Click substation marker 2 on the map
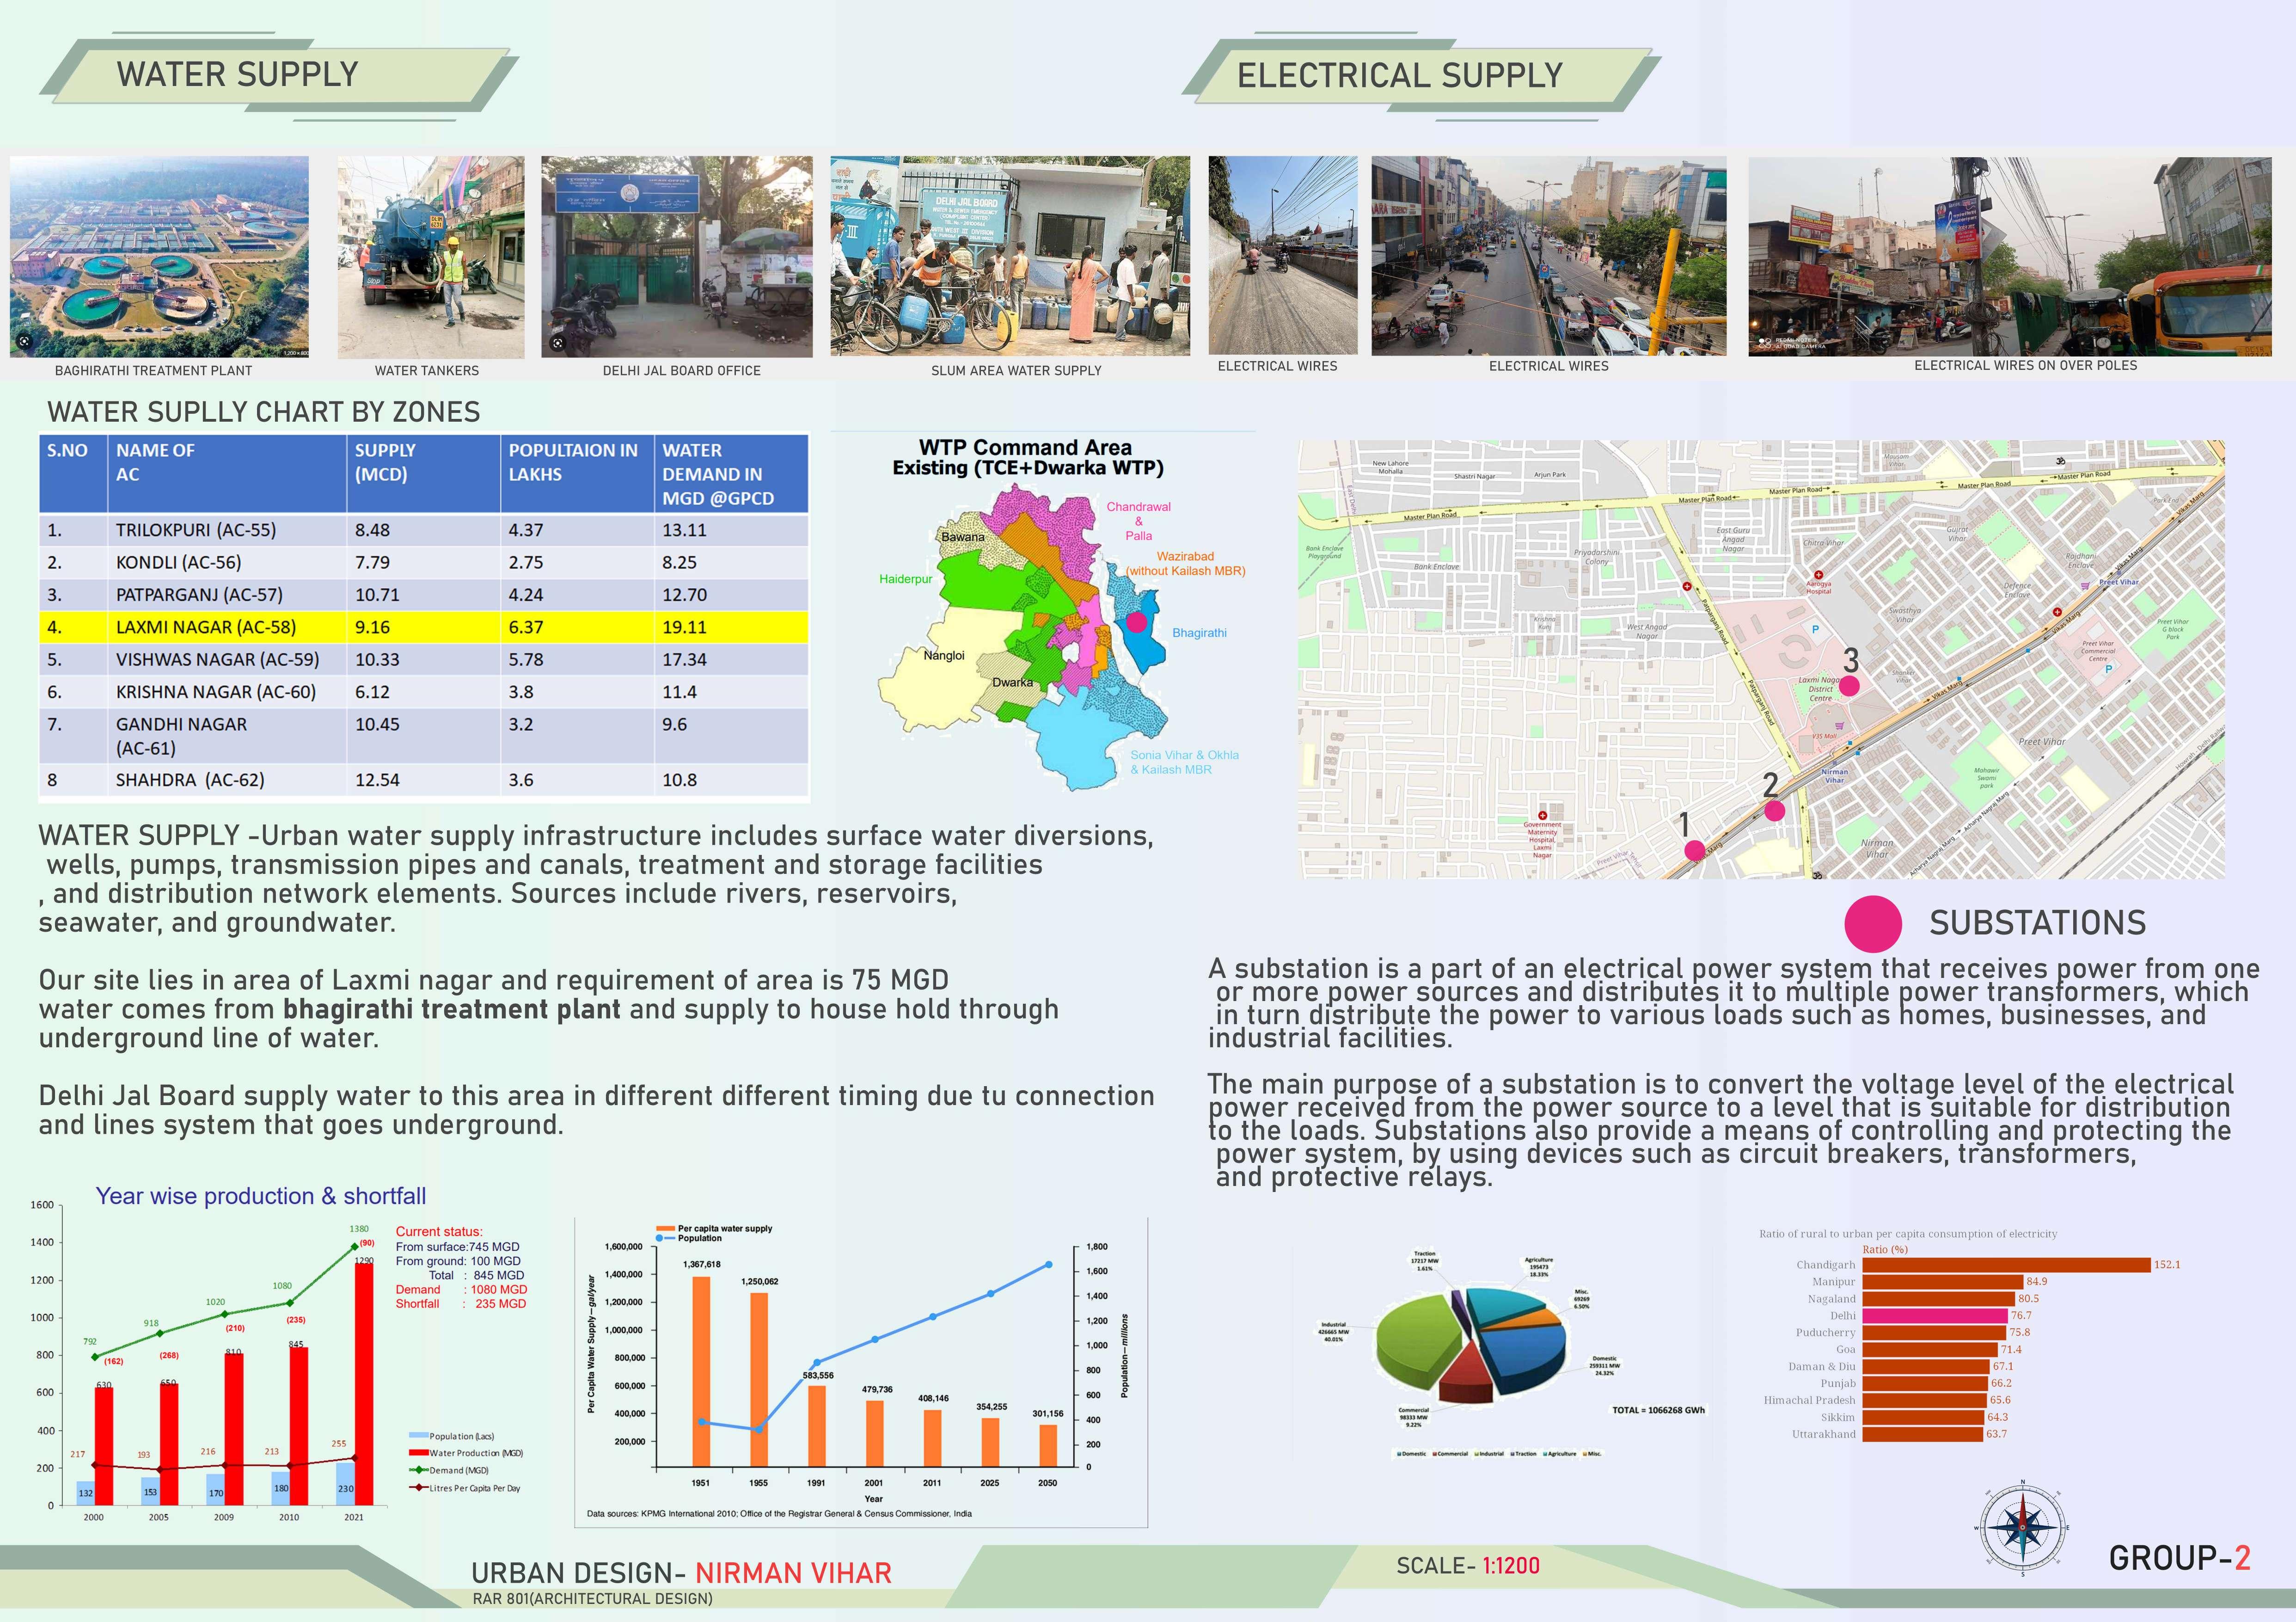The height and width of the screenshot is (1622, 2296). (1774, 811)
